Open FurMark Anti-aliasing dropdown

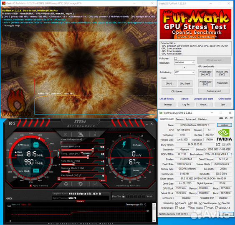click(x=184, y=72)
